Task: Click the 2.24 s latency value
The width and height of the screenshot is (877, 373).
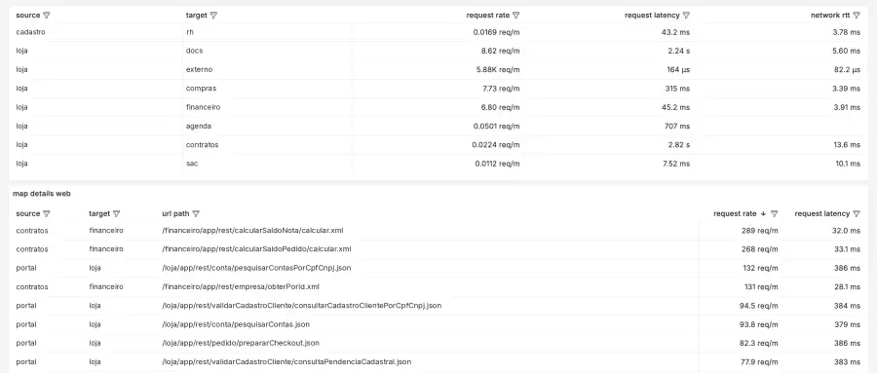Action: (678, 51)
